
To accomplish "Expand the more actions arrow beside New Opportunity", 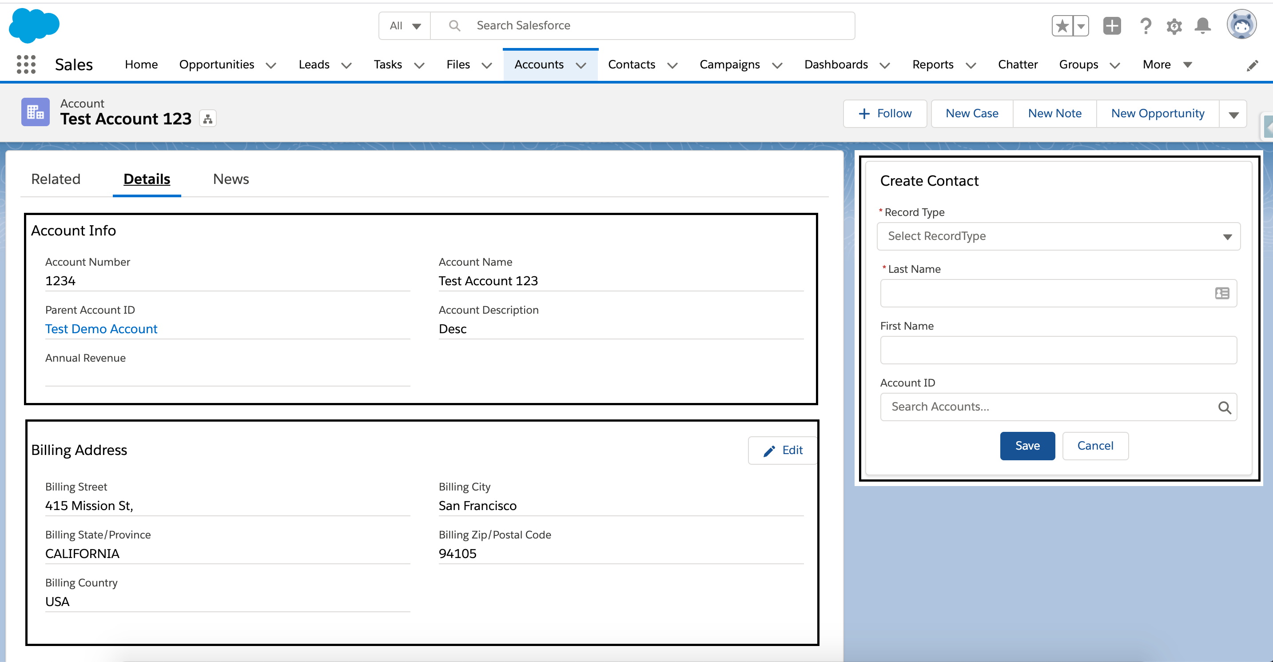I will pos(1233,114).
